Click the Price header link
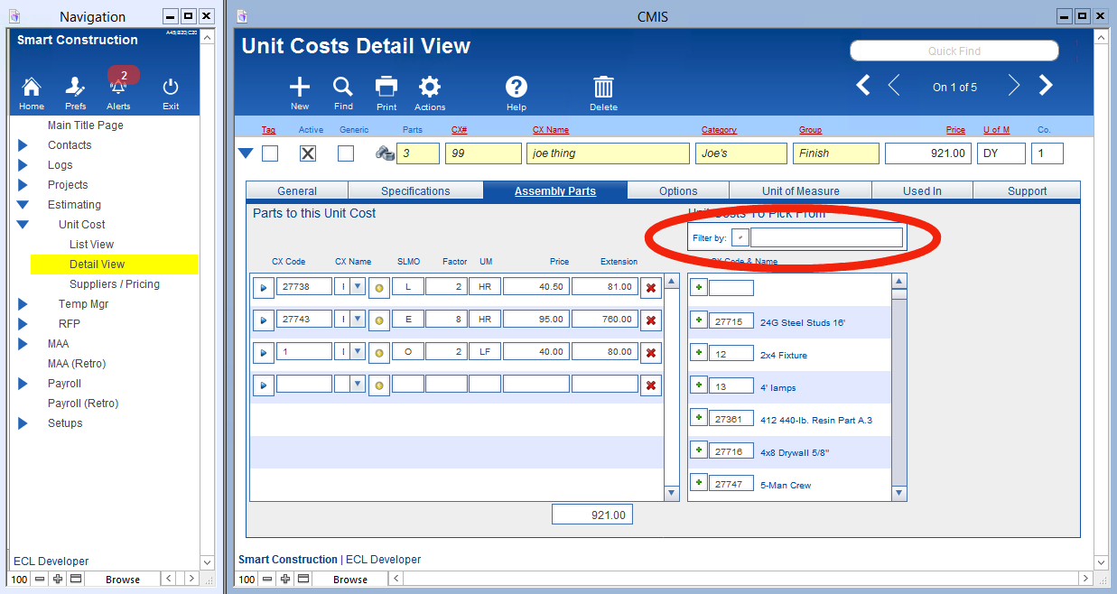This screenshot has height=594, width=1117. (x=955, y=130)
